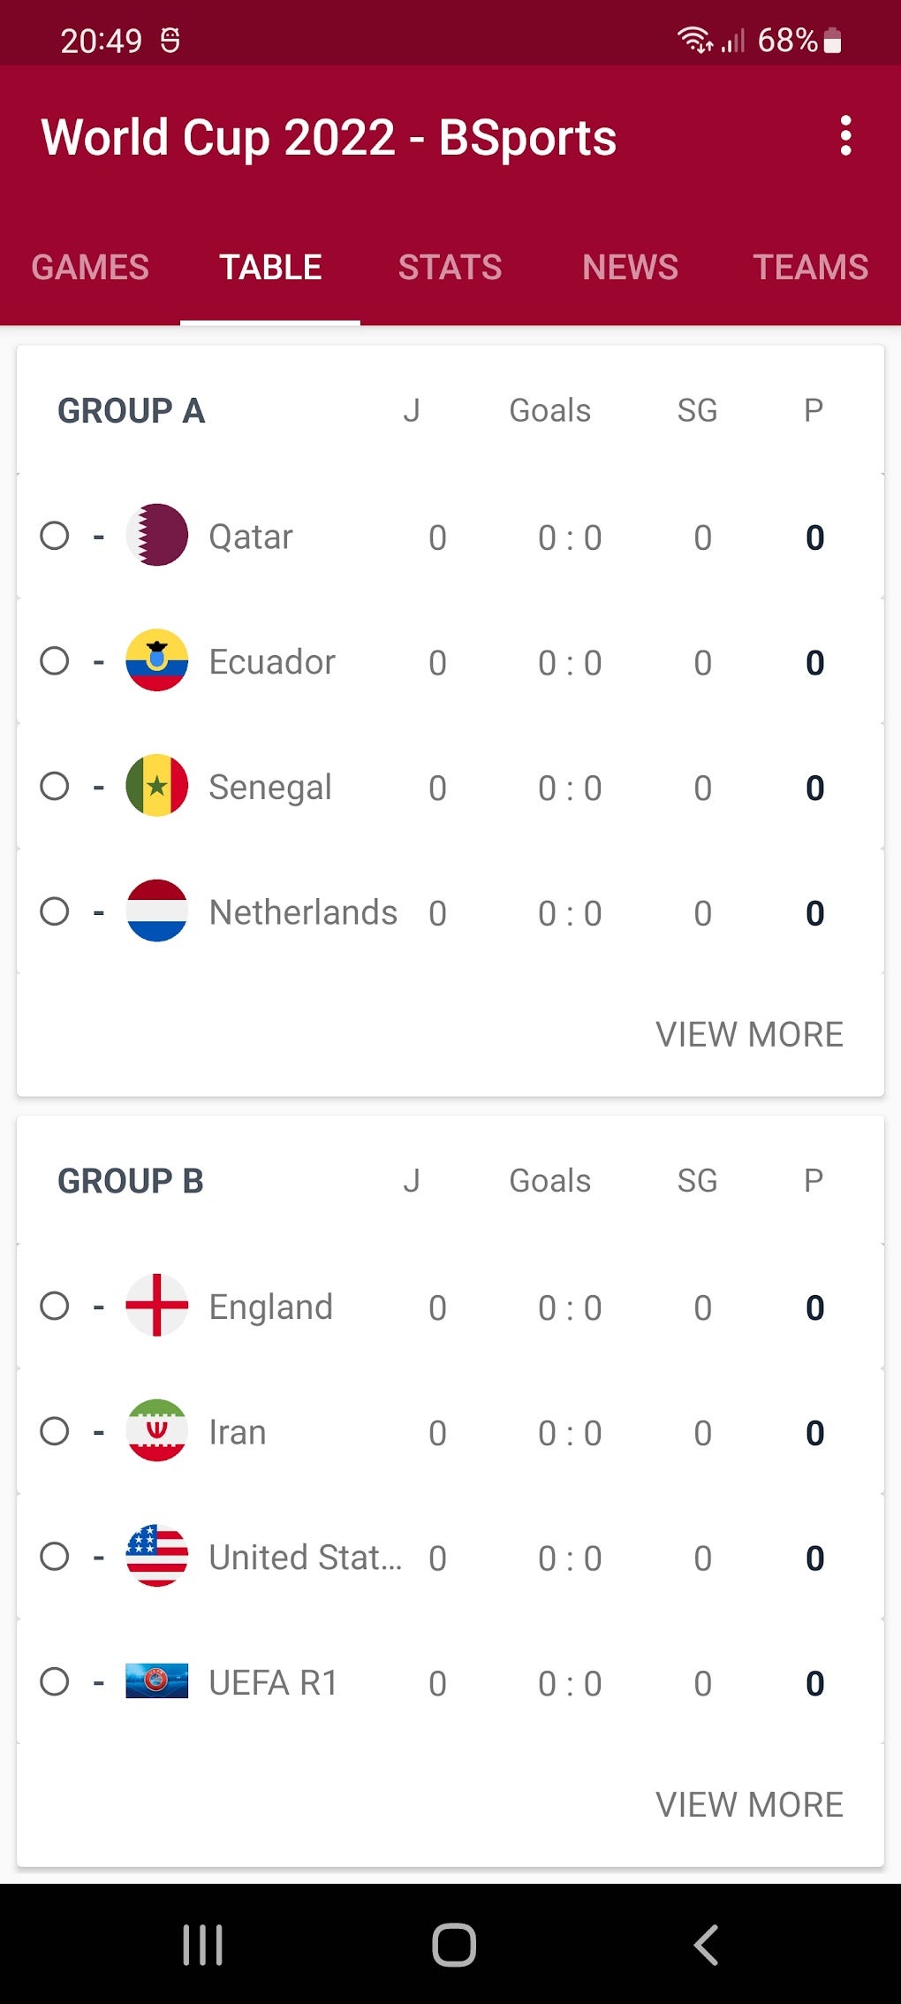The height and width of the screenshot is (2004, 901).
Task: Tap the United States flag icon
Action: 157,1556
